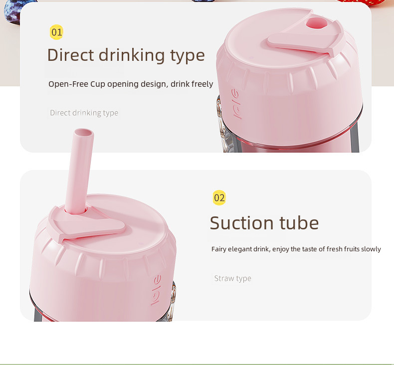Click the yellow 01 number badge

point(56,32)
